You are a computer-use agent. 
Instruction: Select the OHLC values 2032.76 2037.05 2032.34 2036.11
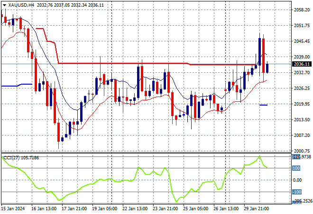point(70,5)
